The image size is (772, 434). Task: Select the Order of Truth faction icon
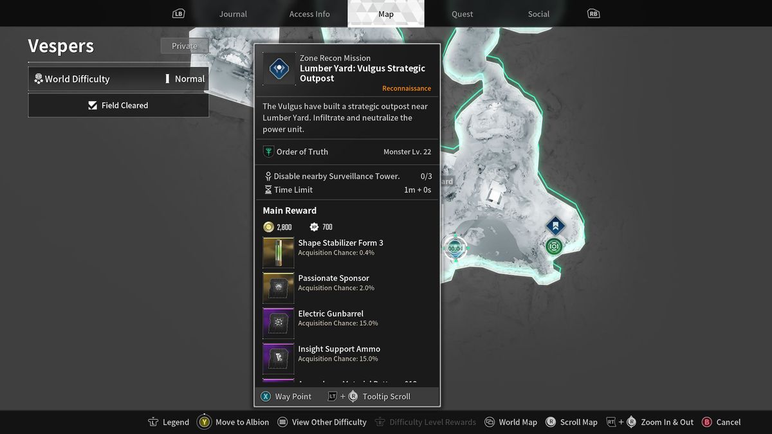(268, 152)
